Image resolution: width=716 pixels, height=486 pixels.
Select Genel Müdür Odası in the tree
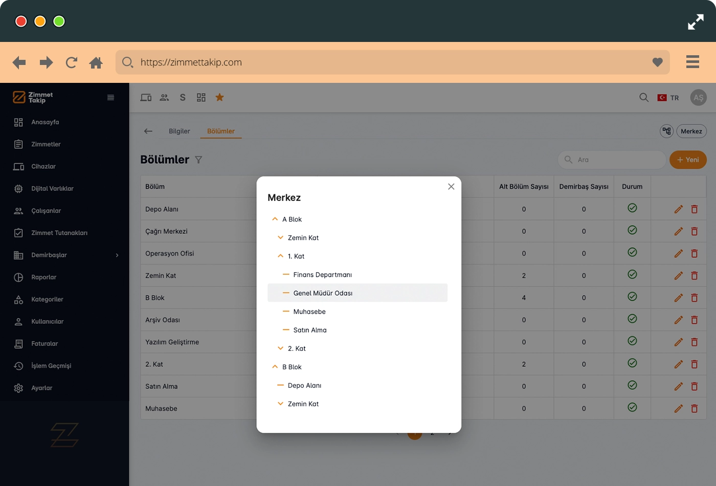pyautogui.click(x=357, y=293)
